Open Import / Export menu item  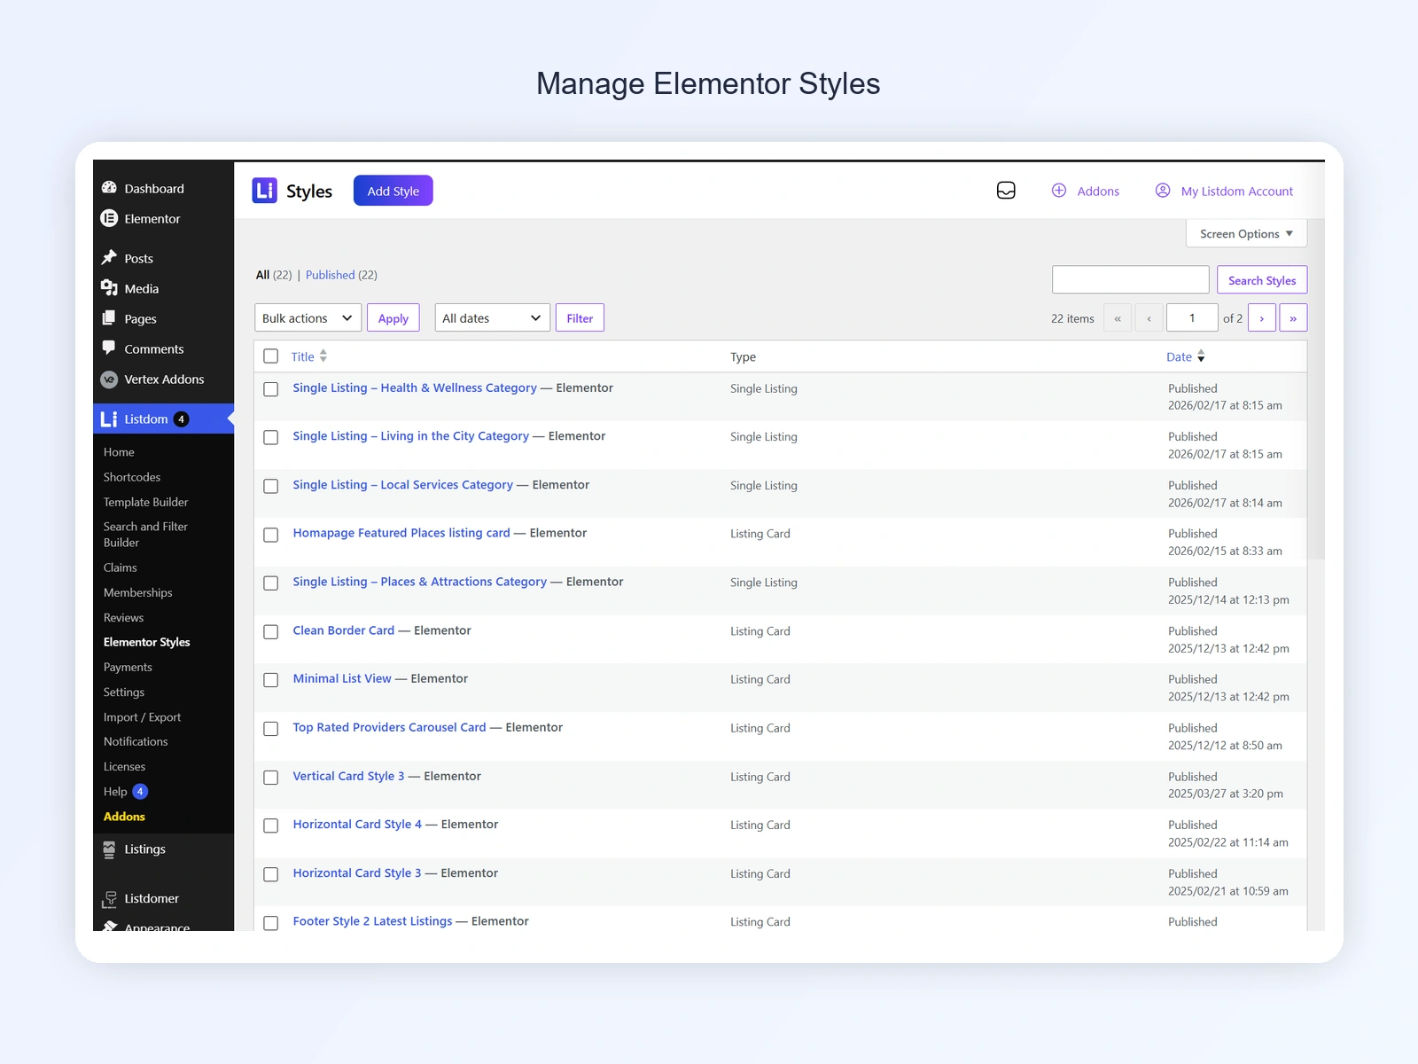point(142,717)
